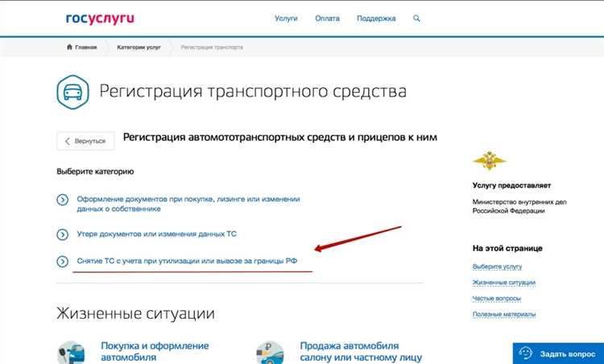Go to Главная breadcrumb
The width and height of the screenshot is (604, 364).
coord(86,48)
